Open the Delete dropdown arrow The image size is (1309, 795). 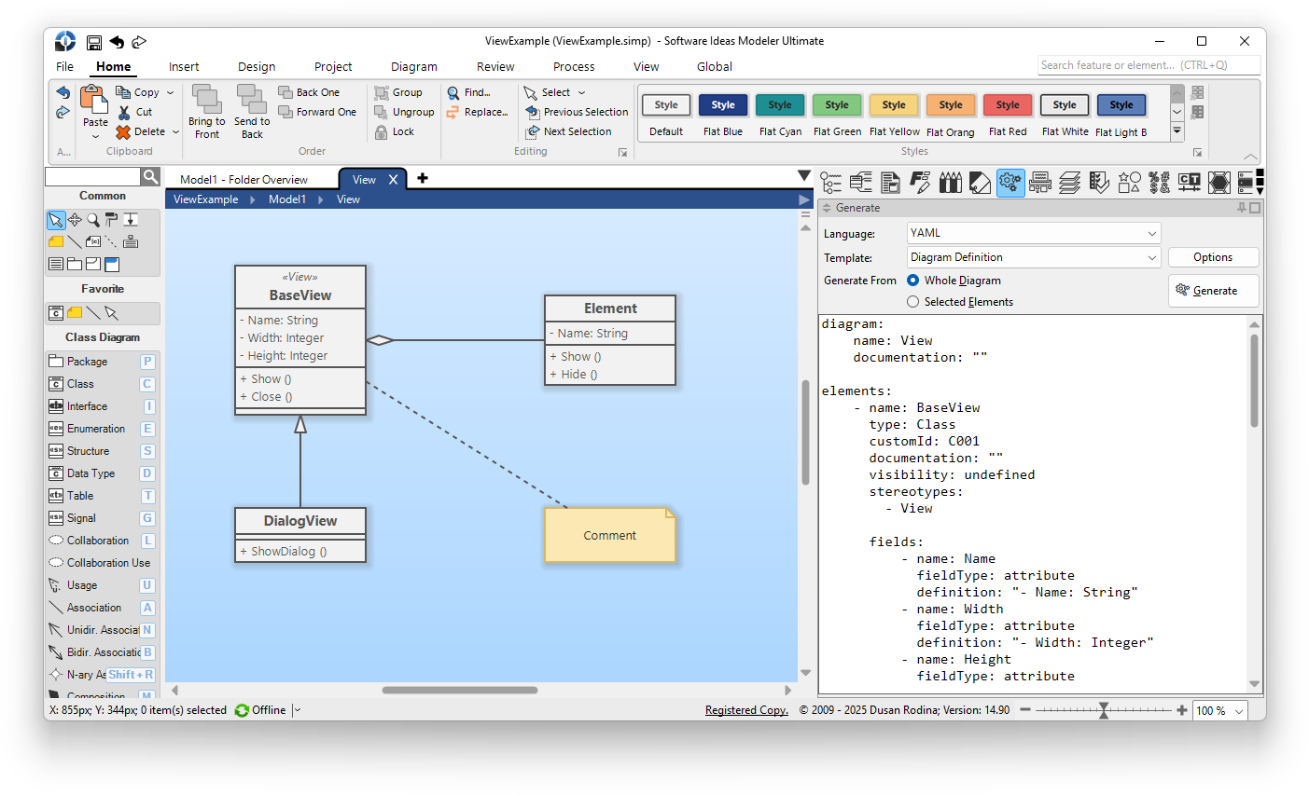[x=175, y=132]
